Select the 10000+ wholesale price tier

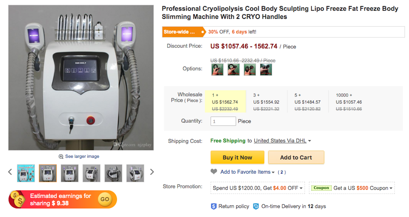pyautogui.click(x=349, y=101)
